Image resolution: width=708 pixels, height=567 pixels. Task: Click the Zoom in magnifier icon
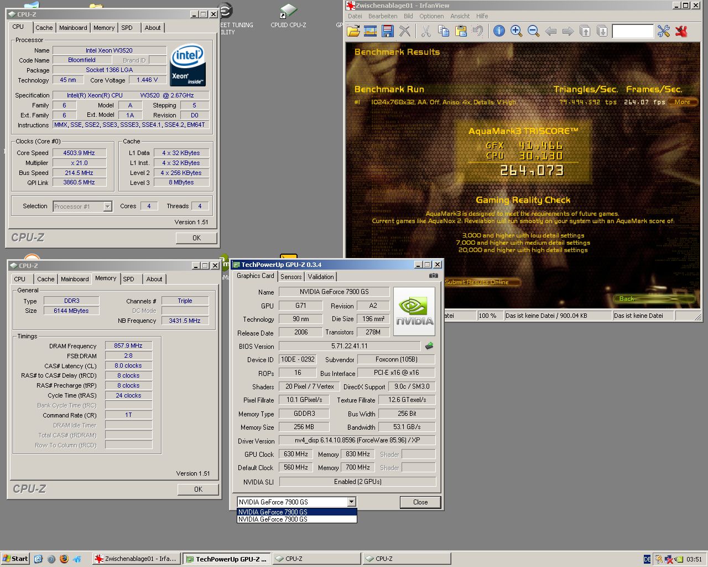[516, 31]
